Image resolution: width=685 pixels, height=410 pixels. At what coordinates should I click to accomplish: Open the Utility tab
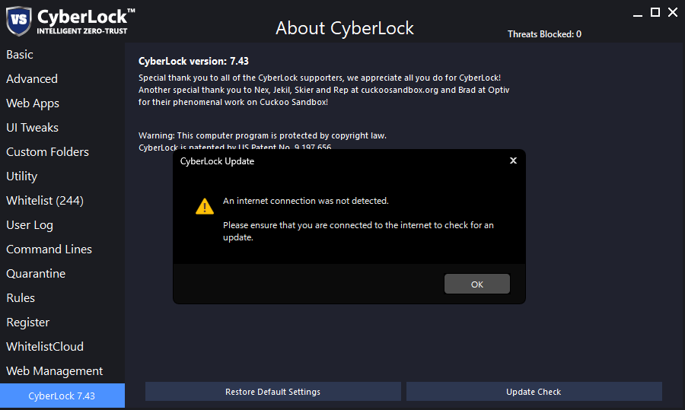click(21, 176)
